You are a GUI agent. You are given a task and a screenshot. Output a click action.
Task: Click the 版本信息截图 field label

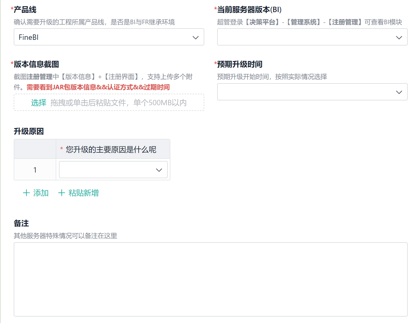tap(36, 64)
